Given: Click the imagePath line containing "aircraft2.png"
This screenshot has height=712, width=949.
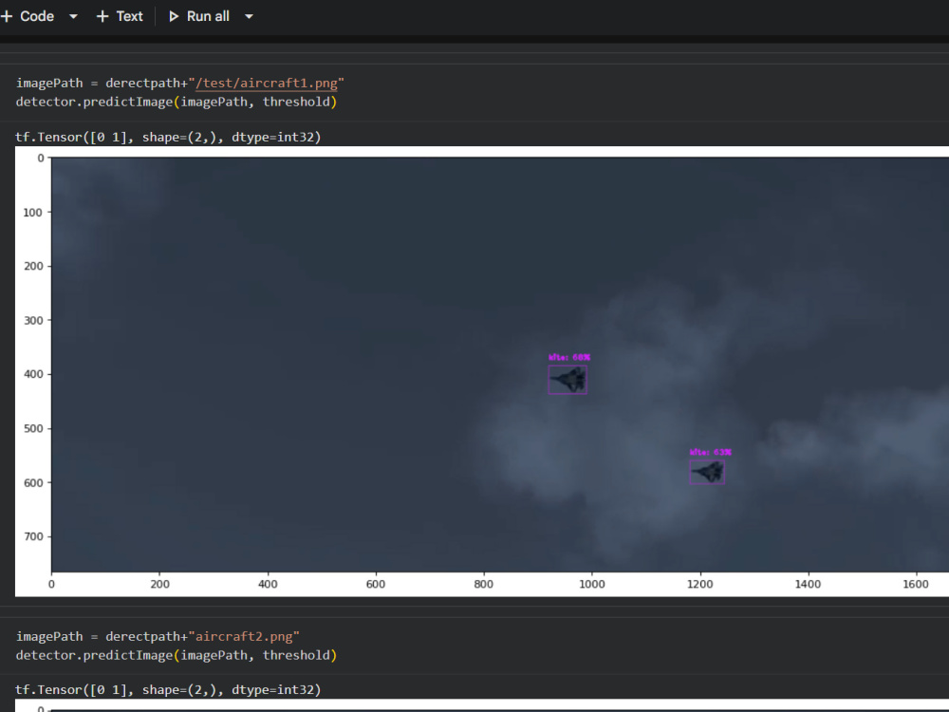Looking at the screenshot, I should (158, 636).
